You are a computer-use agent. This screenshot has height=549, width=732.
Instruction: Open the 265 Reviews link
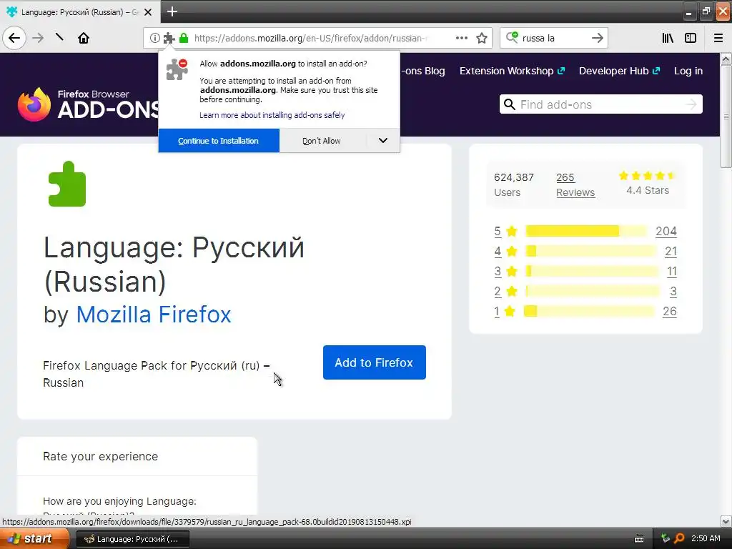(575, 185)
